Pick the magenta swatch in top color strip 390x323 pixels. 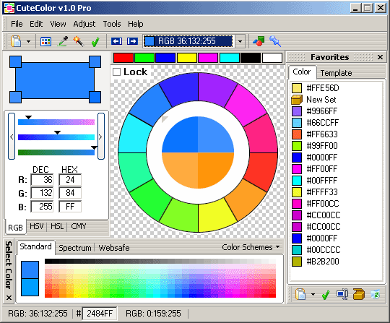(208, 58)
